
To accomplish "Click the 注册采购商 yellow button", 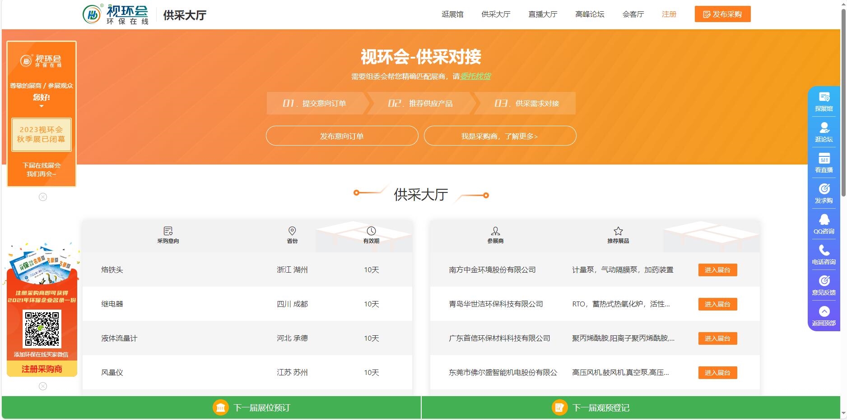I will 42,369.
